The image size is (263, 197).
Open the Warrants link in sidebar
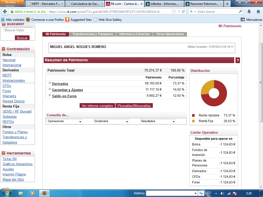(x=9, y=96)
